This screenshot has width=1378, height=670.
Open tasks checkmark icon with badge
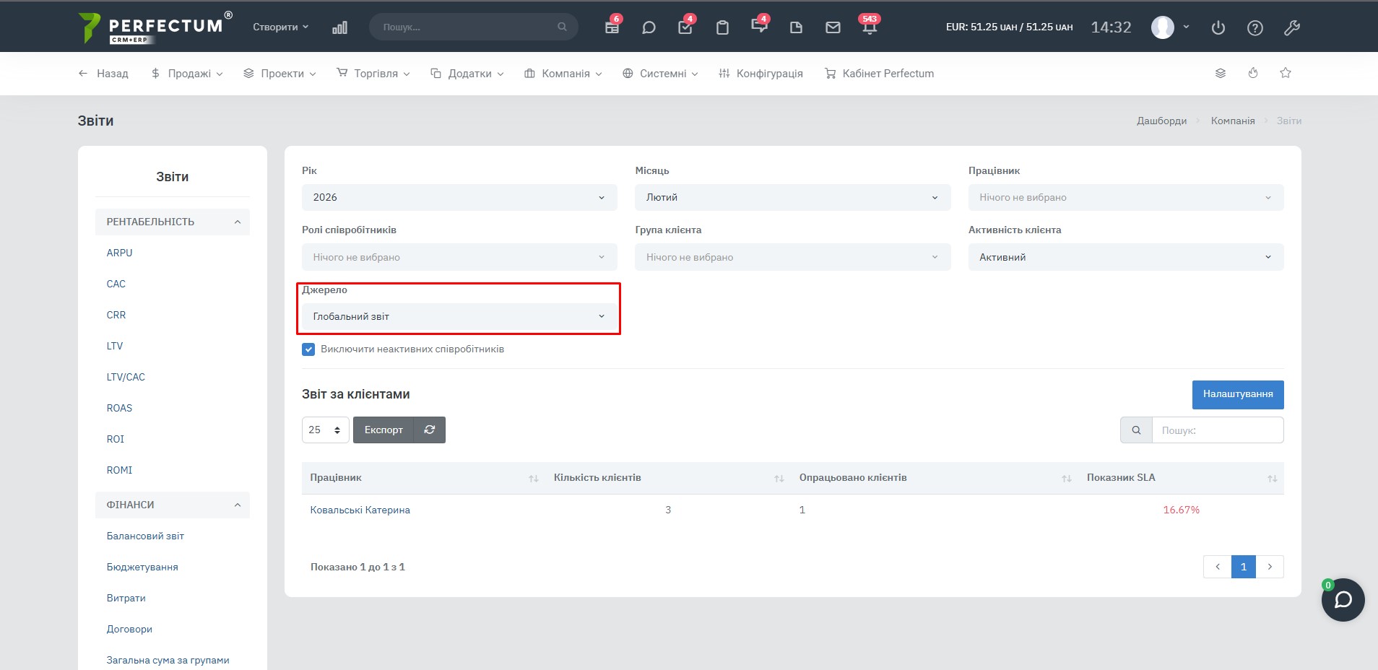tap(685, 27)
